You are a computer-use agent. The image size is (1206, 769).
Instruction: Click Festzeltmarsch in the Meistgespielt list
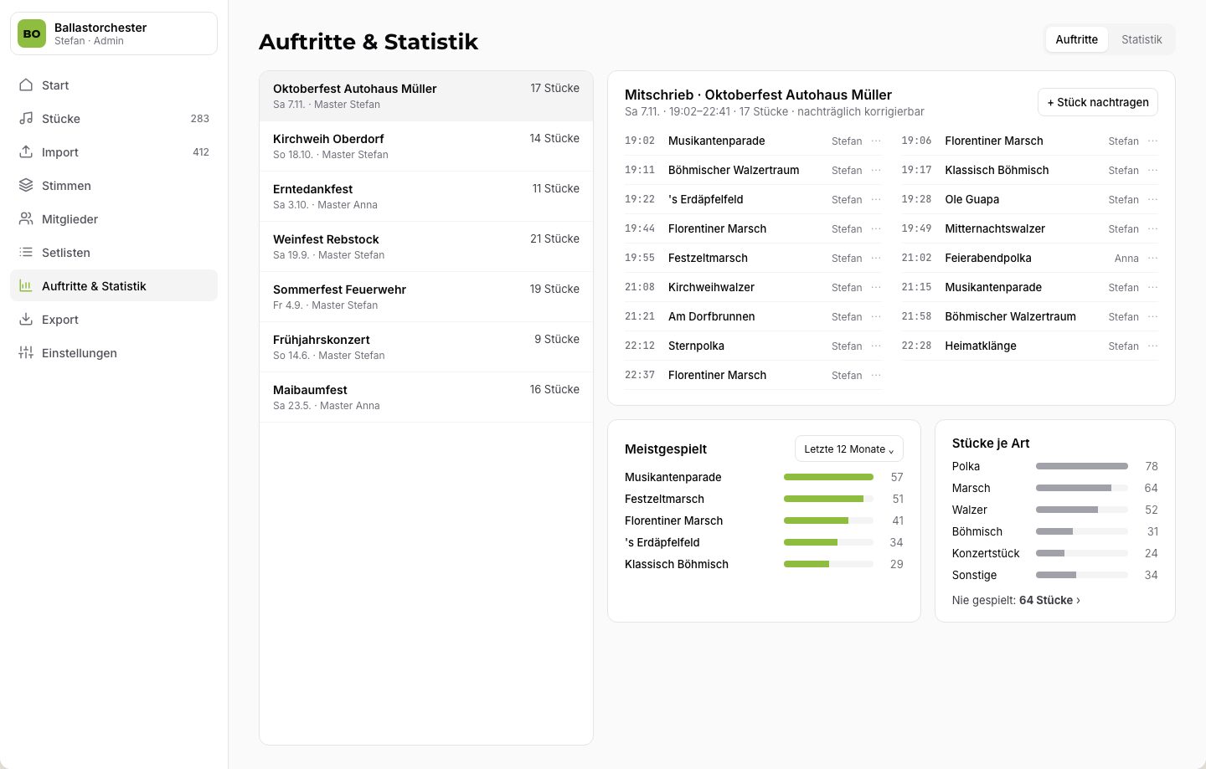coord(764,499)
